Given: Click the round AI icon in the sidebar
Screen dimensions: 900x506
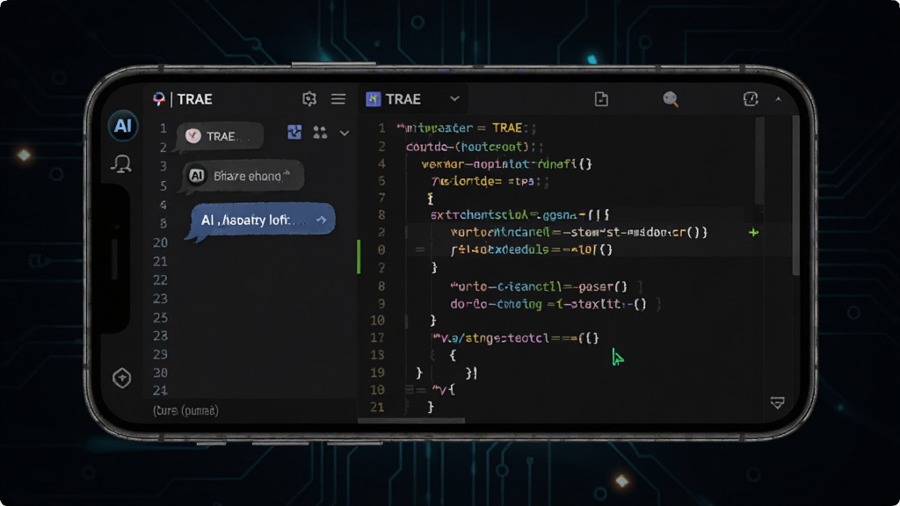Looking at the screenshot, I should (123, 126).
